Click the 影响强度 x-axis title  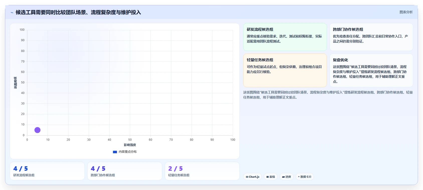130,145
